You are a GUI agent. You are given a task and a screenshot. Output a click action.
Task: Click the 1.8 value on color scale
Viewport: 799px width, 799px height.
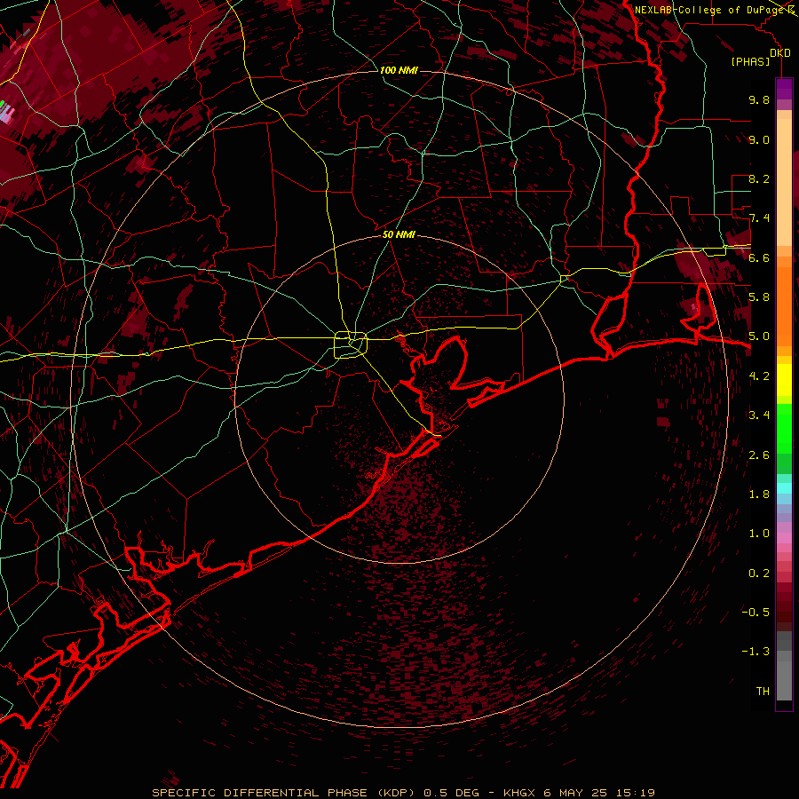pos(759,494)
